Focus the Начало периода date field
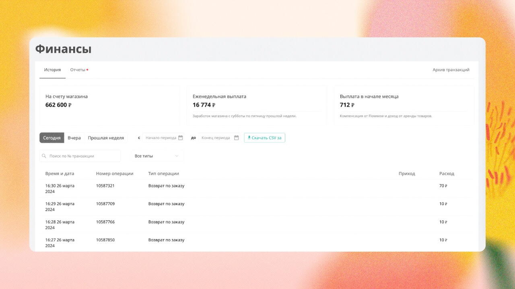Image resolution: width=515 pixels, height=289 pixels. tap(161, 138)
